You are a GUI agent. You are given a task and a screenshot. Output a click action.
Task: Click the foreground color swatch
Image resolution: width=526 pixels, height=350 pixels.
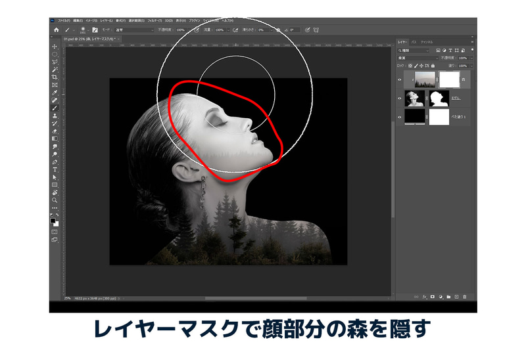(53, 221)
